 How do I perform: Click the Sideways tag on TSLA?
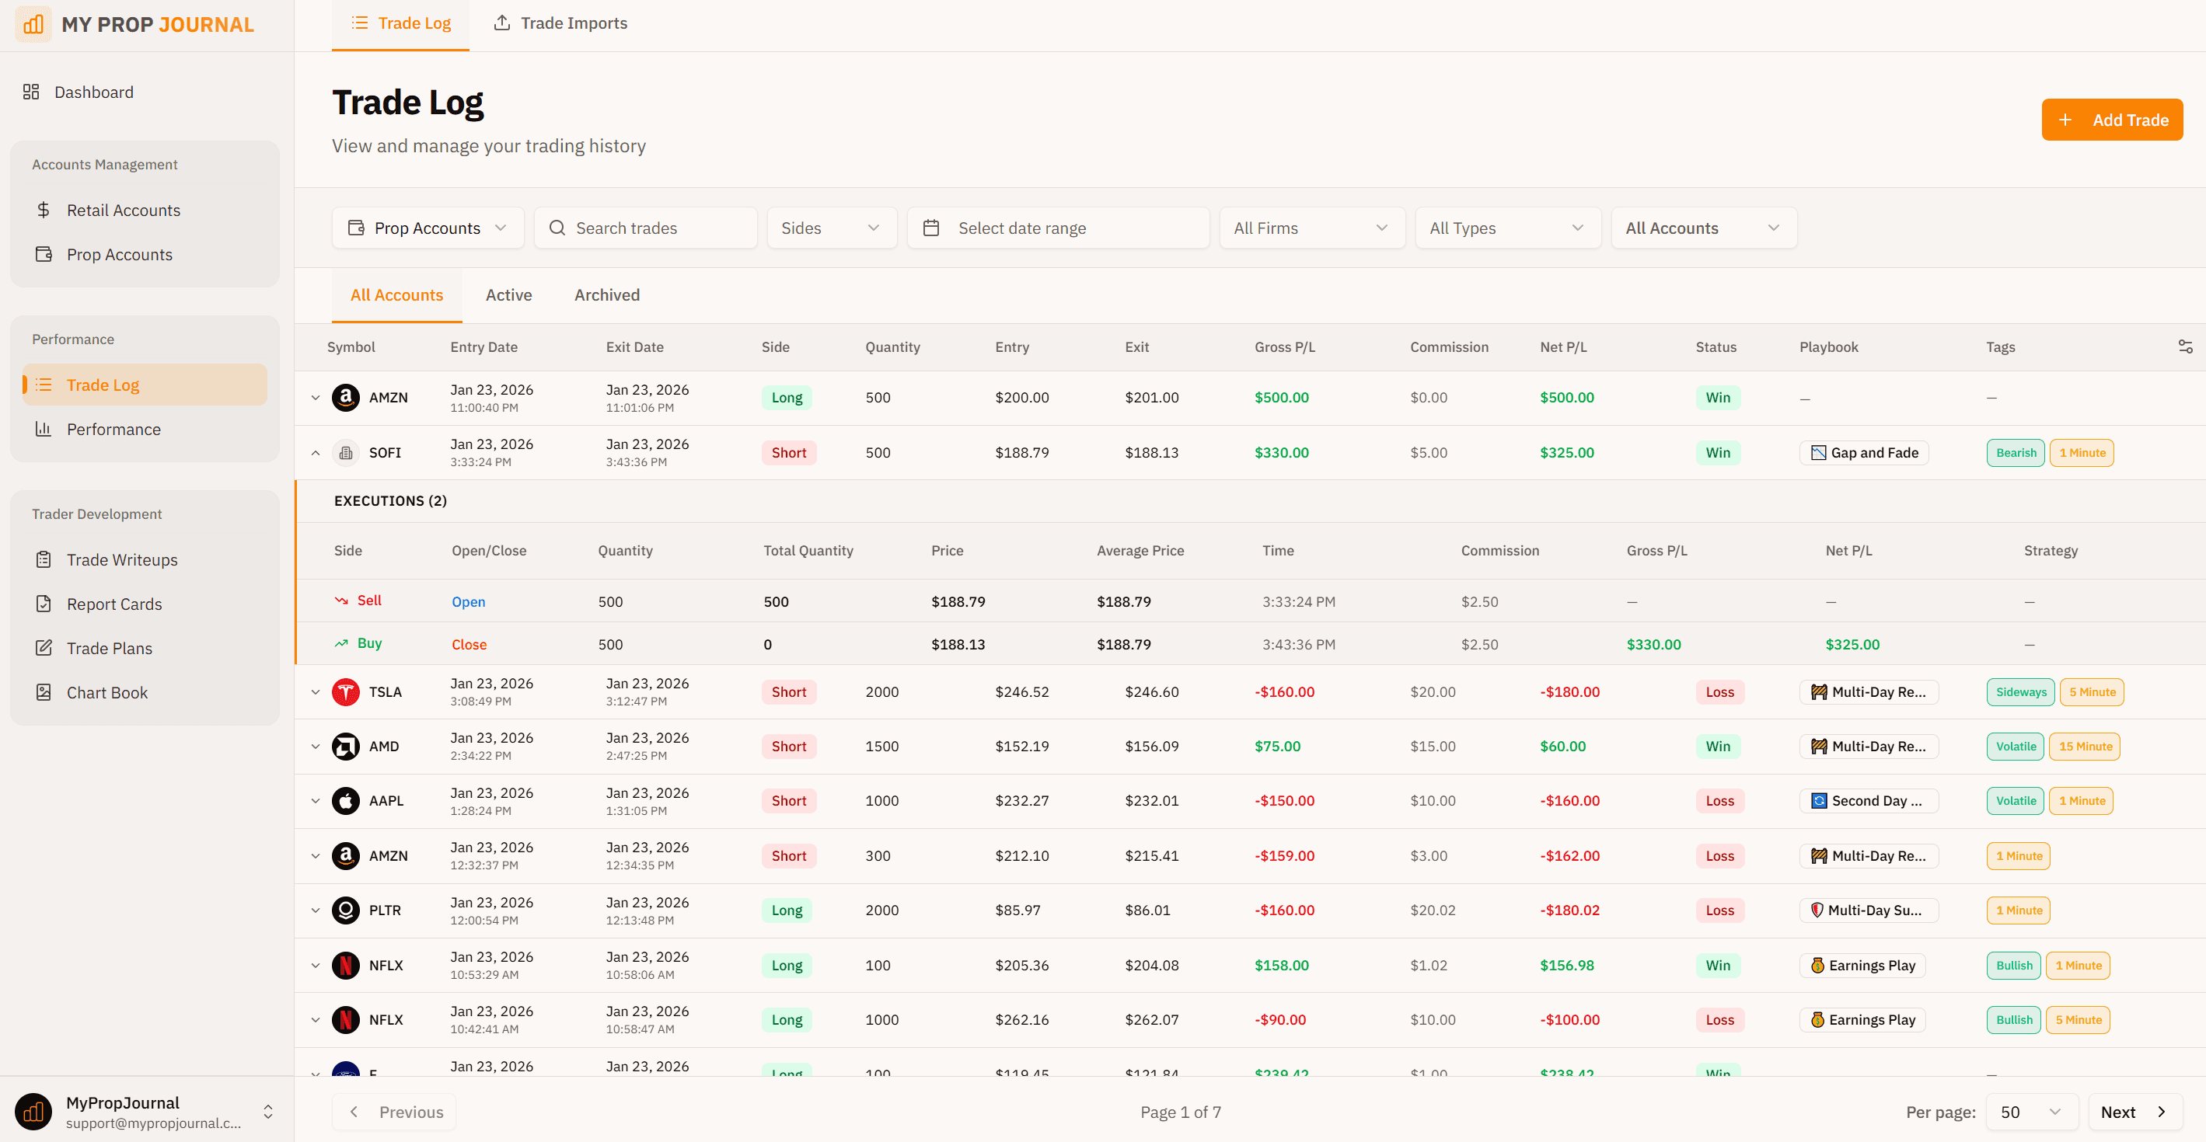[2021, 691]
